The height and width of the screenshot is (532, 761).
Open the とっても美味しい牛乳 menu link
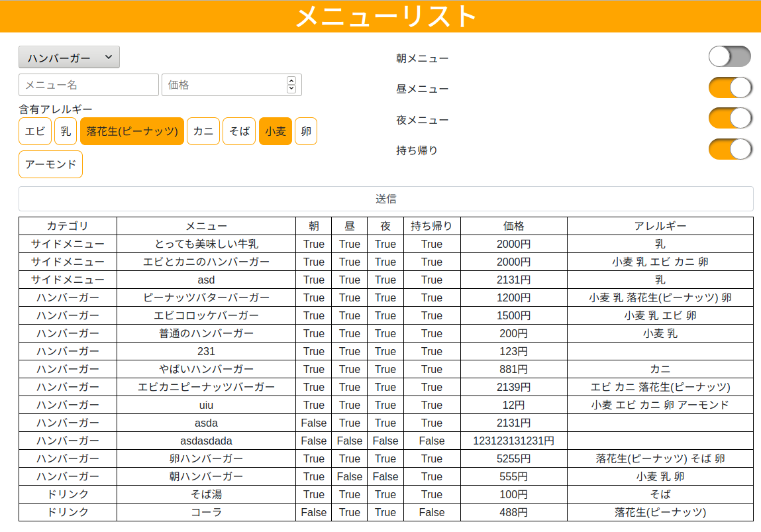pyautogui.click(x=205, y=244)
